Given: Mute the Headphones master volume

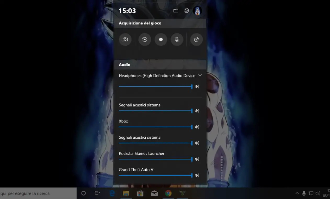Looking at the screenshot, I should (197, 87).
